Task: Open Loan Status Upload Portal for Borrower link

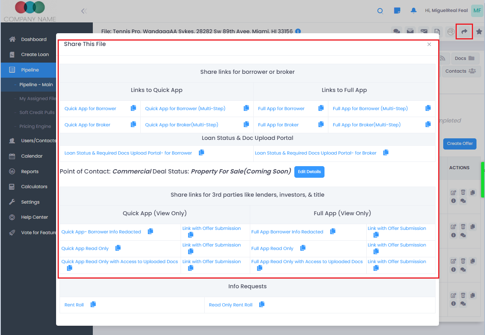Action: coord(128,153)
